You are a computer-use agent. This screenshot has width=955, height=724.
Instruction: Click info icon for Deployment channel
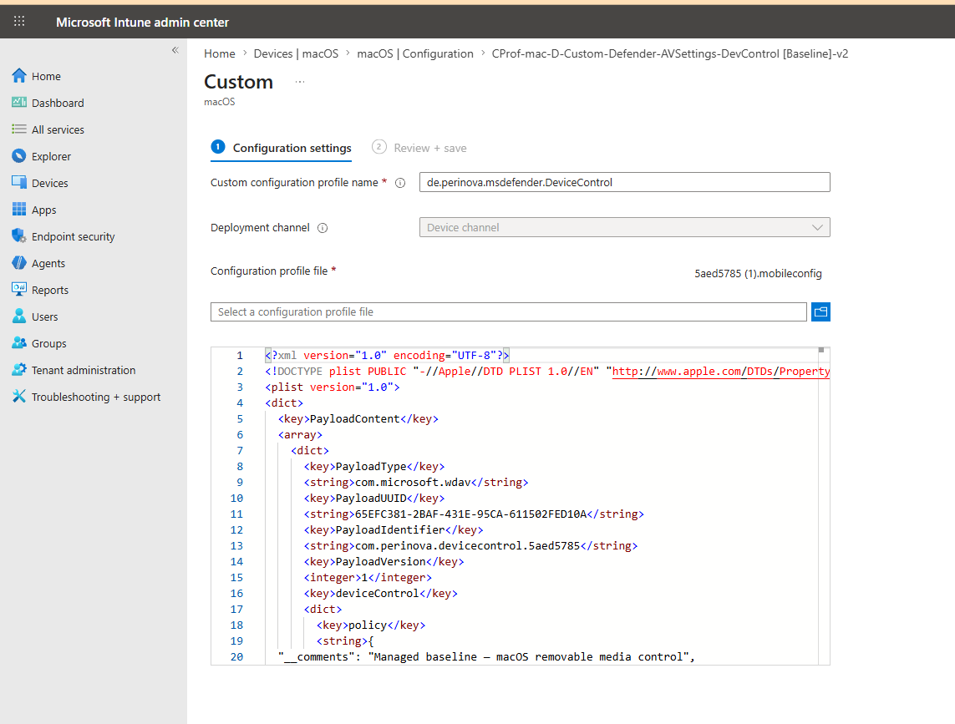(x=323, y=228)
